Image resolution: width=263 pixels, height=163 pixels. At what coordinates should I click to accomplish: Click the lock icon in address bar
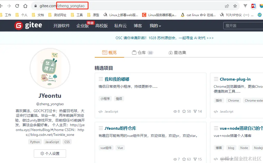pos(35,6)
